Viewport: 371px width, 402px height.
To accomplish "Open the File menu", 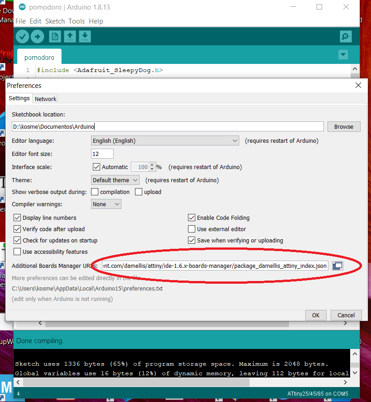I will (x=20, y=21).
